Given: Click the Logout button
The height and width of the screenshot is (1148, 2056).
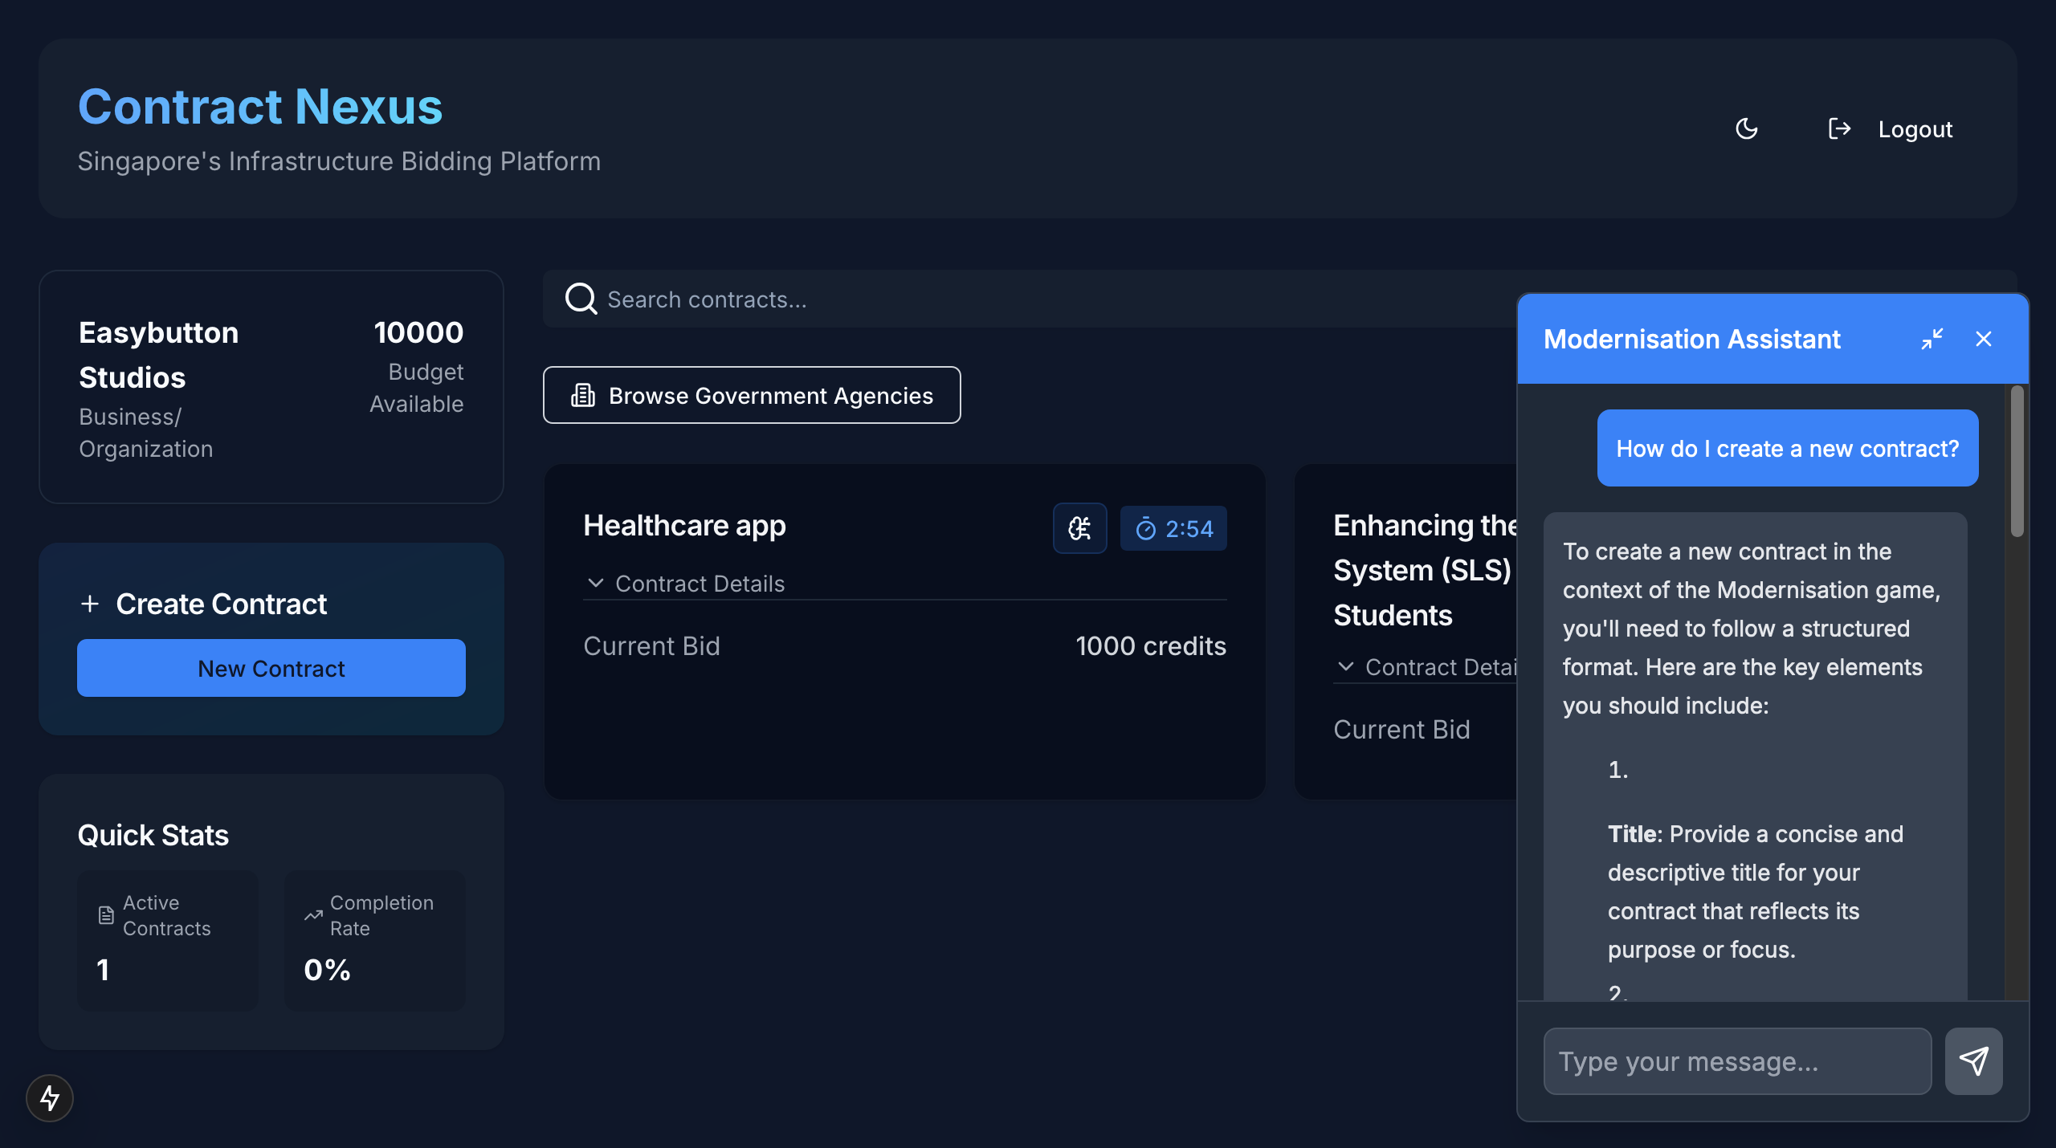Looking at the screenshot, I should coord(1915,129).
